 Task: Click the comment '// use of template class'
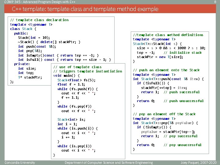(x=77, y=67)
